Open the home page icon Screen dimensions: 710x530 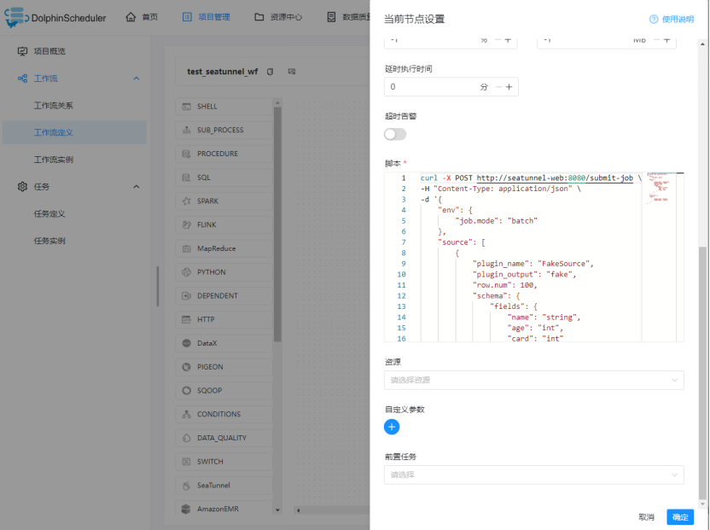pyautogui.click(x=131, y=17)
